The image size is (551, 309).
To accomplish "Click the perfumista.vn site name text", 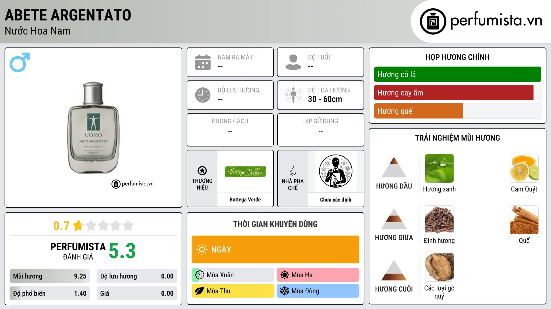I will click(496, 21).
